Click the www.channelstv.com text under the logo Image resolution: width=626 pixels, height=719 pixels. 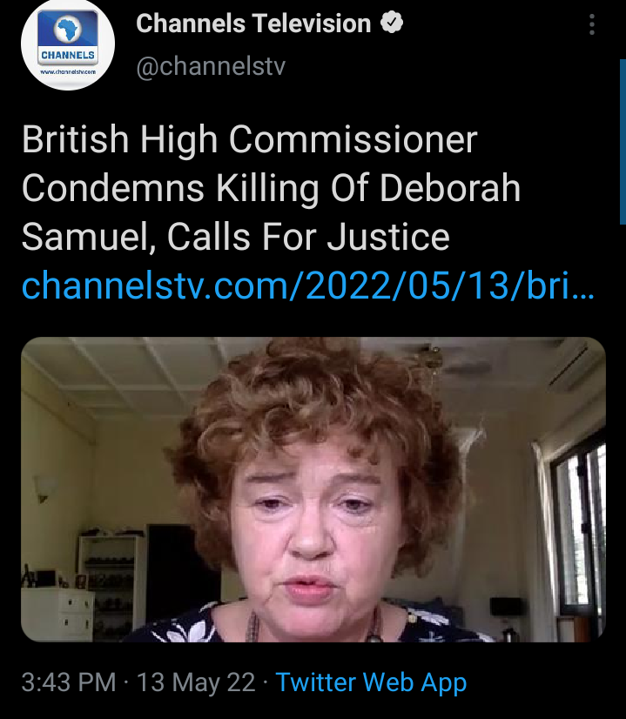click(68, 72)
